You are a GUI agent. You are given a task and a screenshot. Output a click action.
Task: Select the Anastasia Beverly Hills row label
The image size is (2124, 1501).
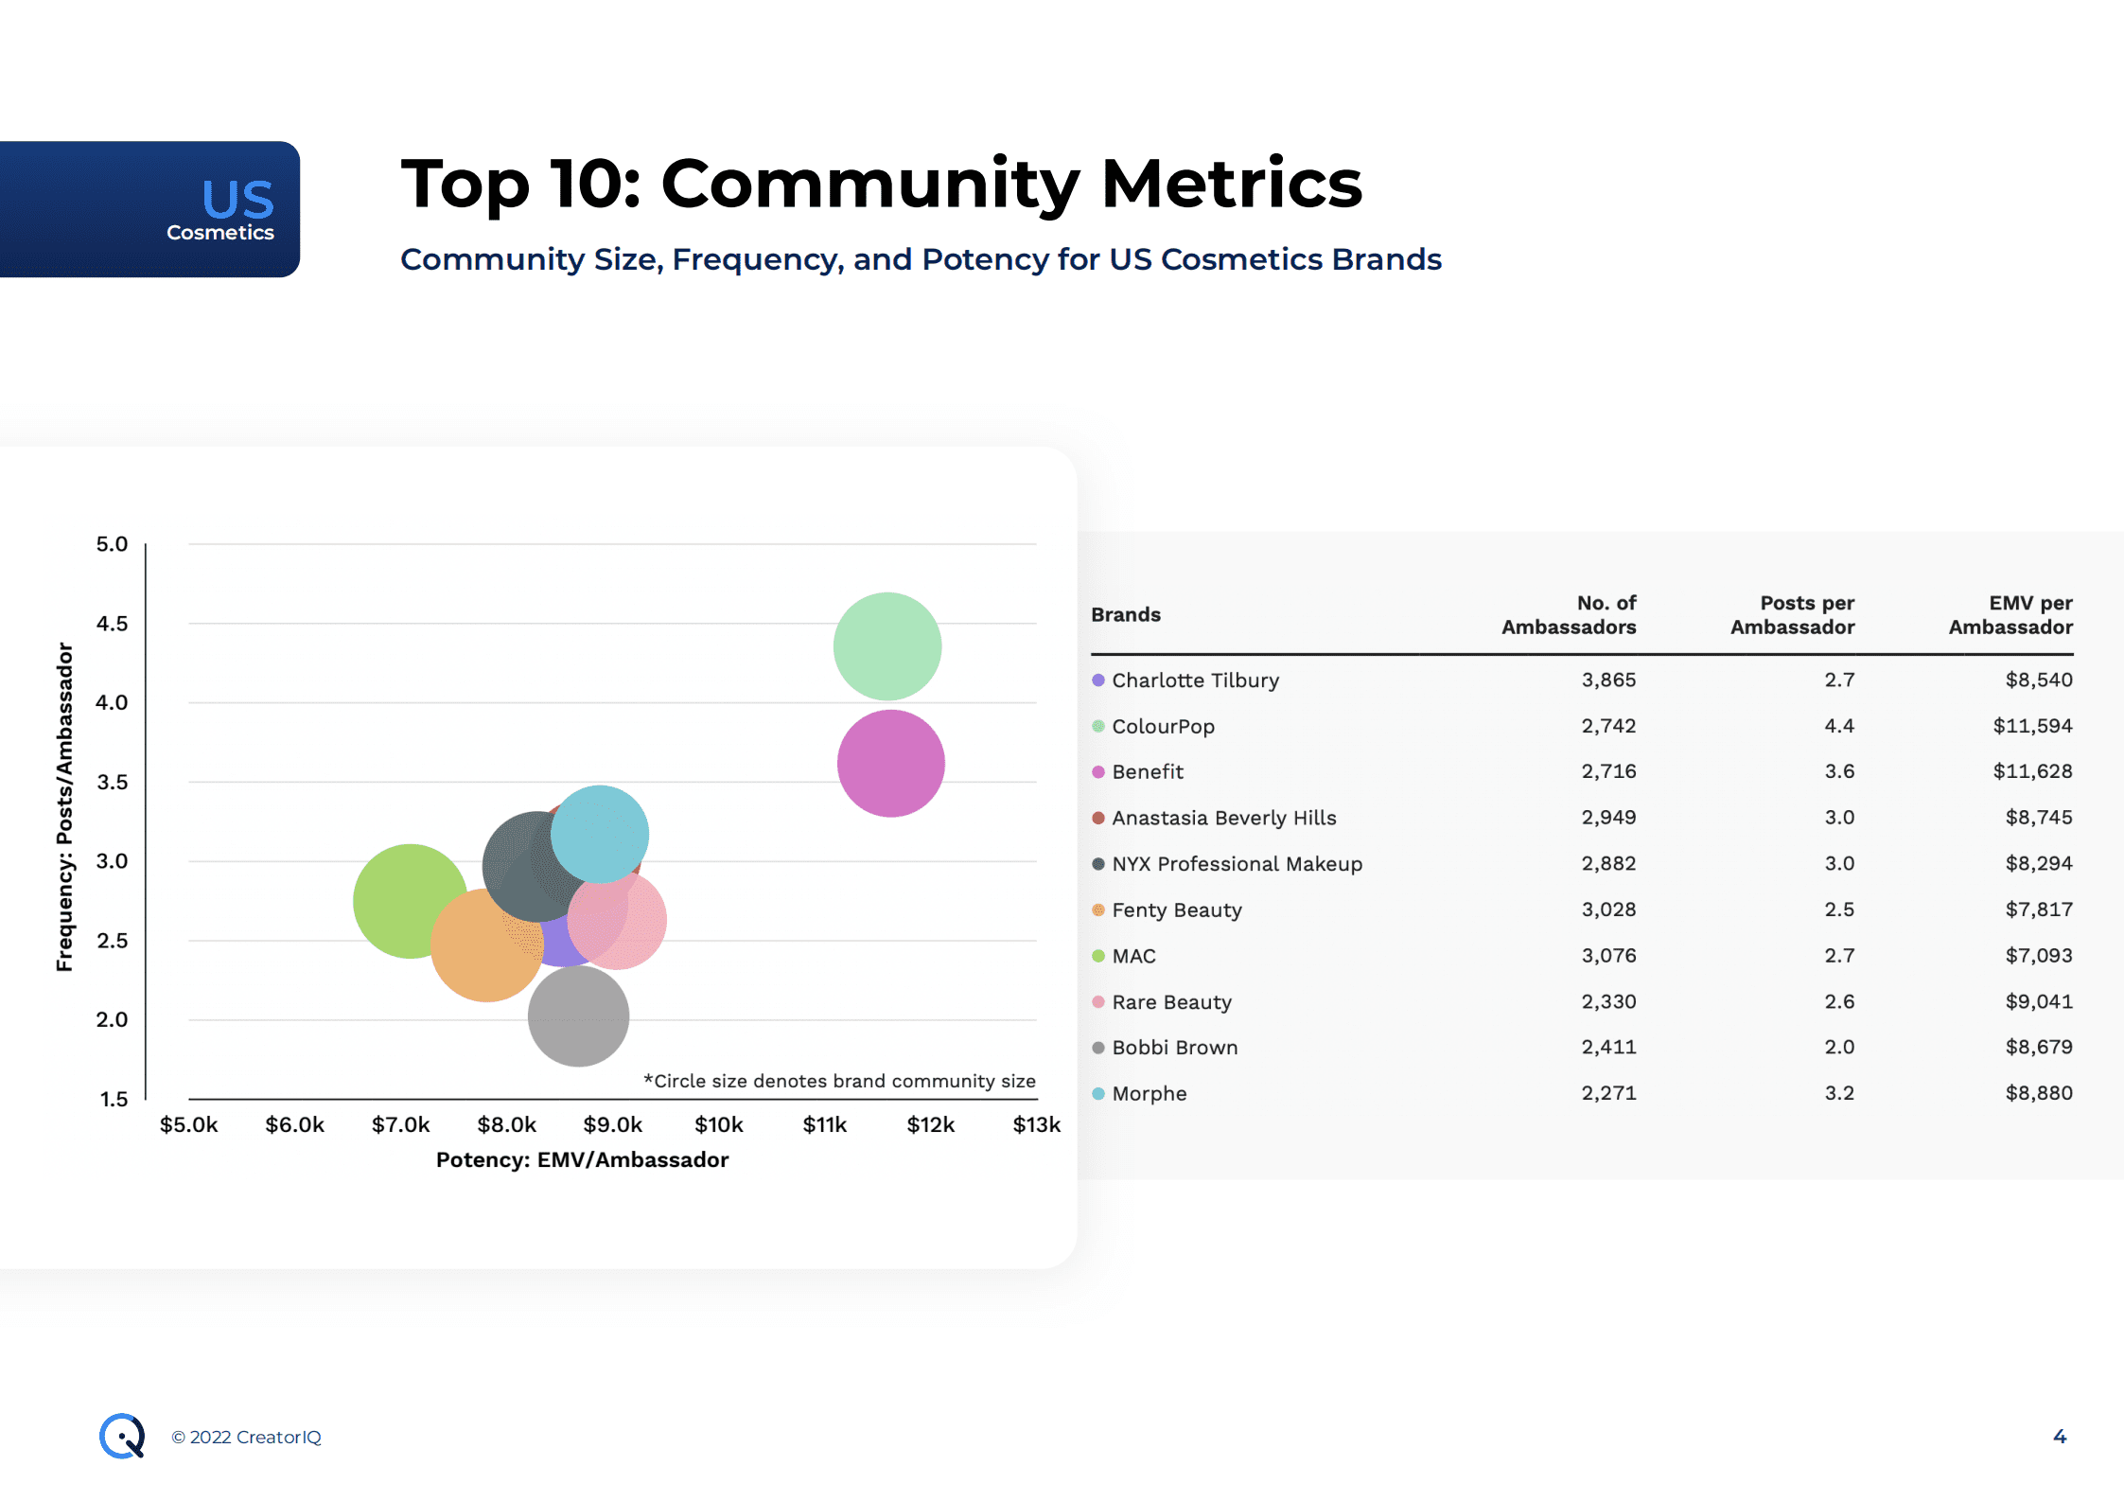coord(1223,818)
